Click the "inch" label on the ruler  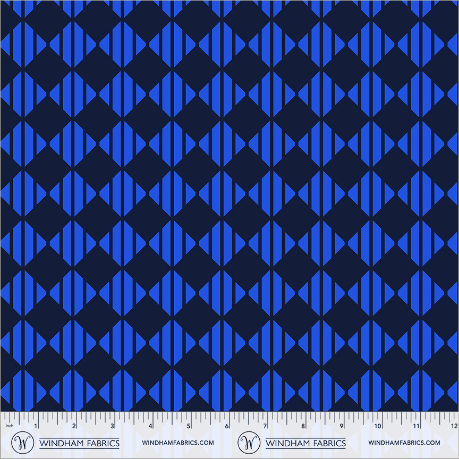point(10,426)
